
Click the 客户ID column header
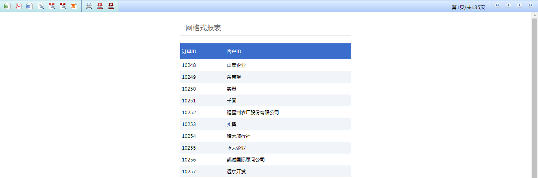click(234, 52)
